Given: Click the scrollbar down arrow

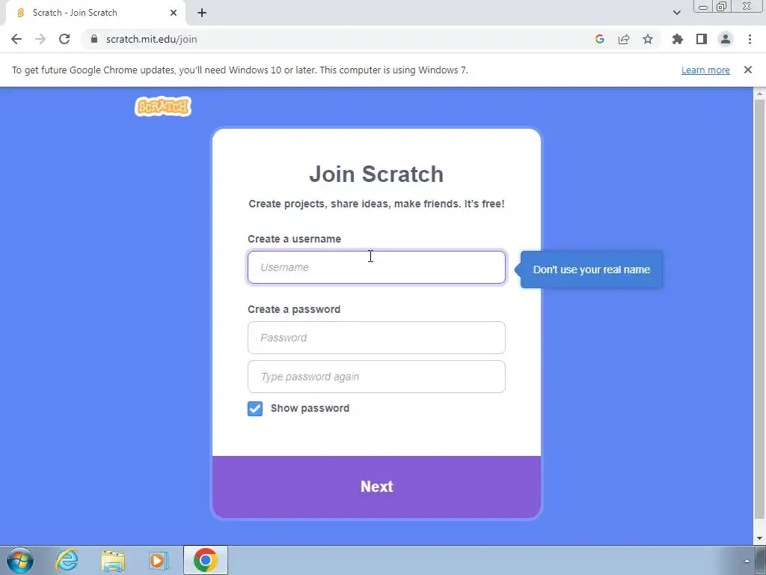Looking at the screenshot, I should click(760, 538).
